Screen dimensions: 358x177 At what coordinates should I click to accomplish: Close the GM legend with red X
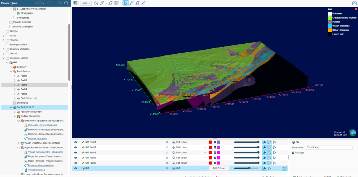click(x=355, y=9)
